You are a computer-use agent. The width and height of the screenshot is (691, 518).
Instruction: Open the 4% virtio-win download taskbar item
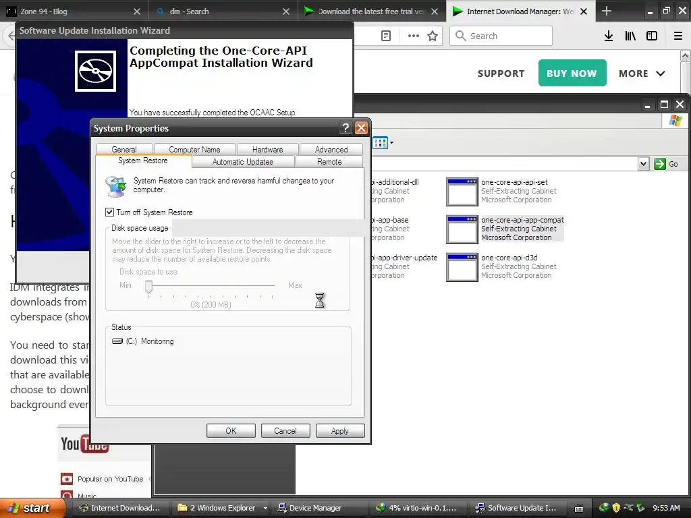pyautogui.click(x=416, y=508)
